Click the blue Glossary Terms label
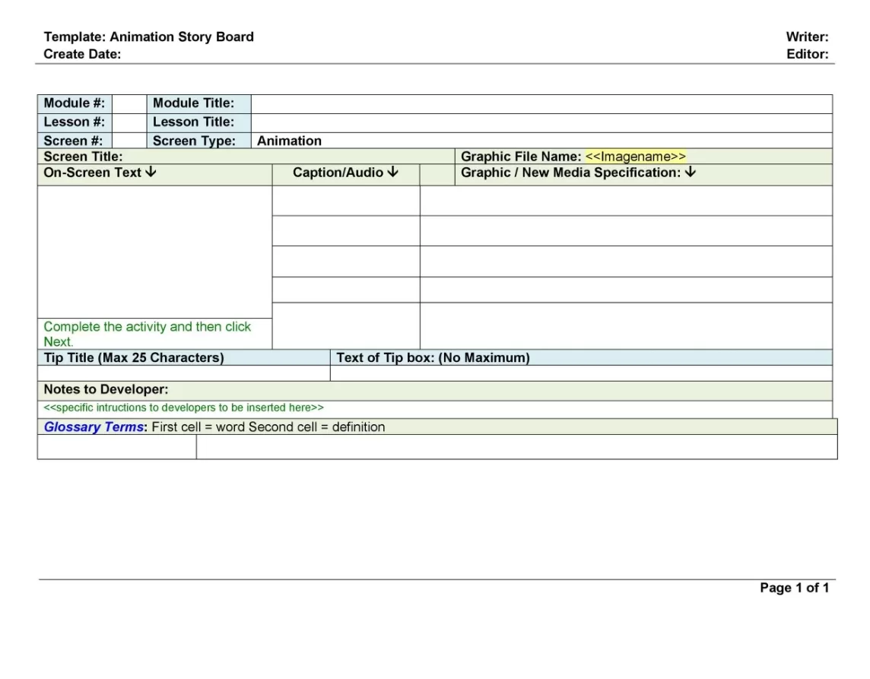Image resolution: width=870 pixels, height=679 pixels. [x=93, y=427]
